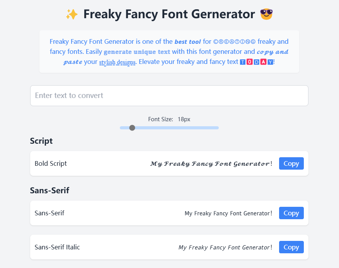The height and width of the screenshot is (268, 339).
Task: Click the 'Freaky Fancy Font Gernerator' page title
Action: click(x=169, y=14)
